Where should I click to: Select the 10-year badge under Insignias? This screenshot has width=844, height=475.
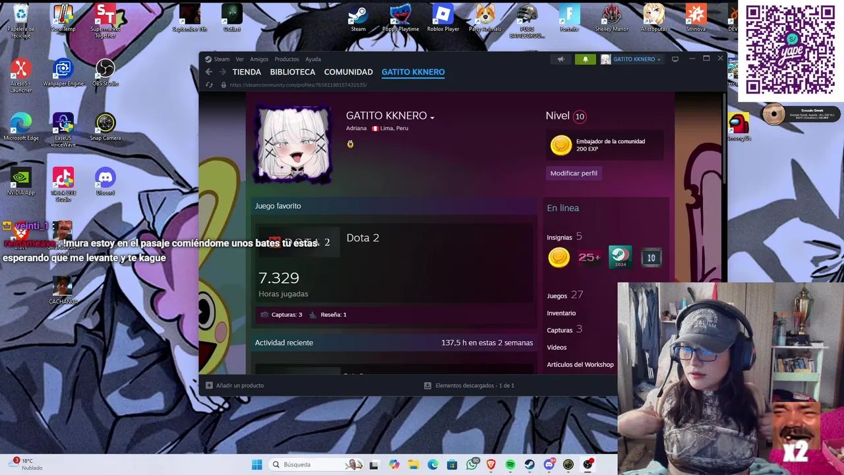(x=651, y=257)
